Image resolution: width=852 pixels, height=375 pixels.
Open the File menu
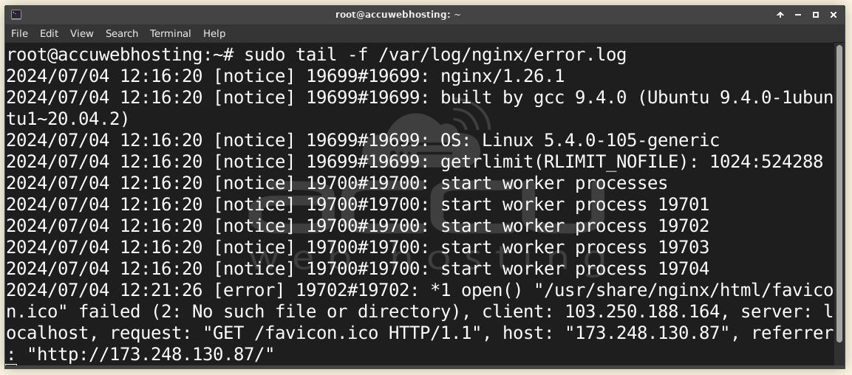point(19,34)
